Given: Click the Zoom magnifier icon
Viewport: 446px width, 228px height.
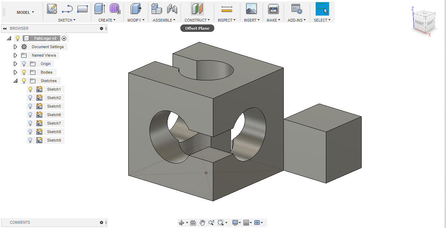Looking at the screenshot, I should [211, 223].
